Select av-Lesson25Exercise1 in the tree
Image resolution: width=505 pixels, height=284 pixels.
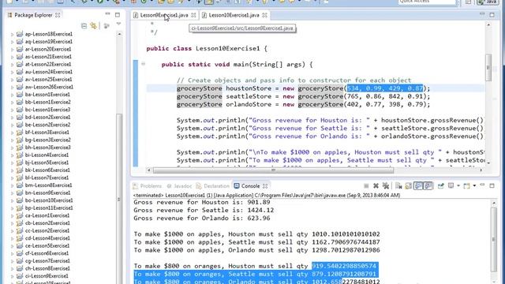[49, 79]
